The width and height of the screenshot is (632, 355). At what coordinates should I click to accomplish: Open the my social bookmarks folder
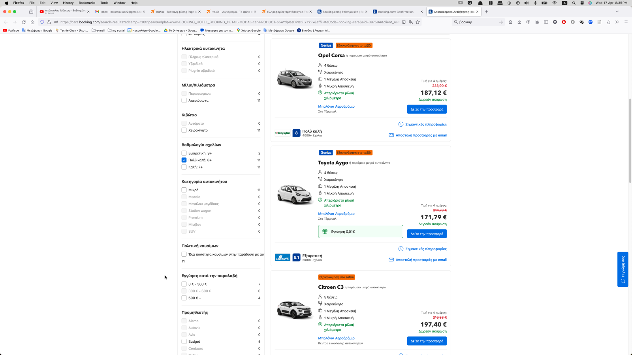point(116,30)
